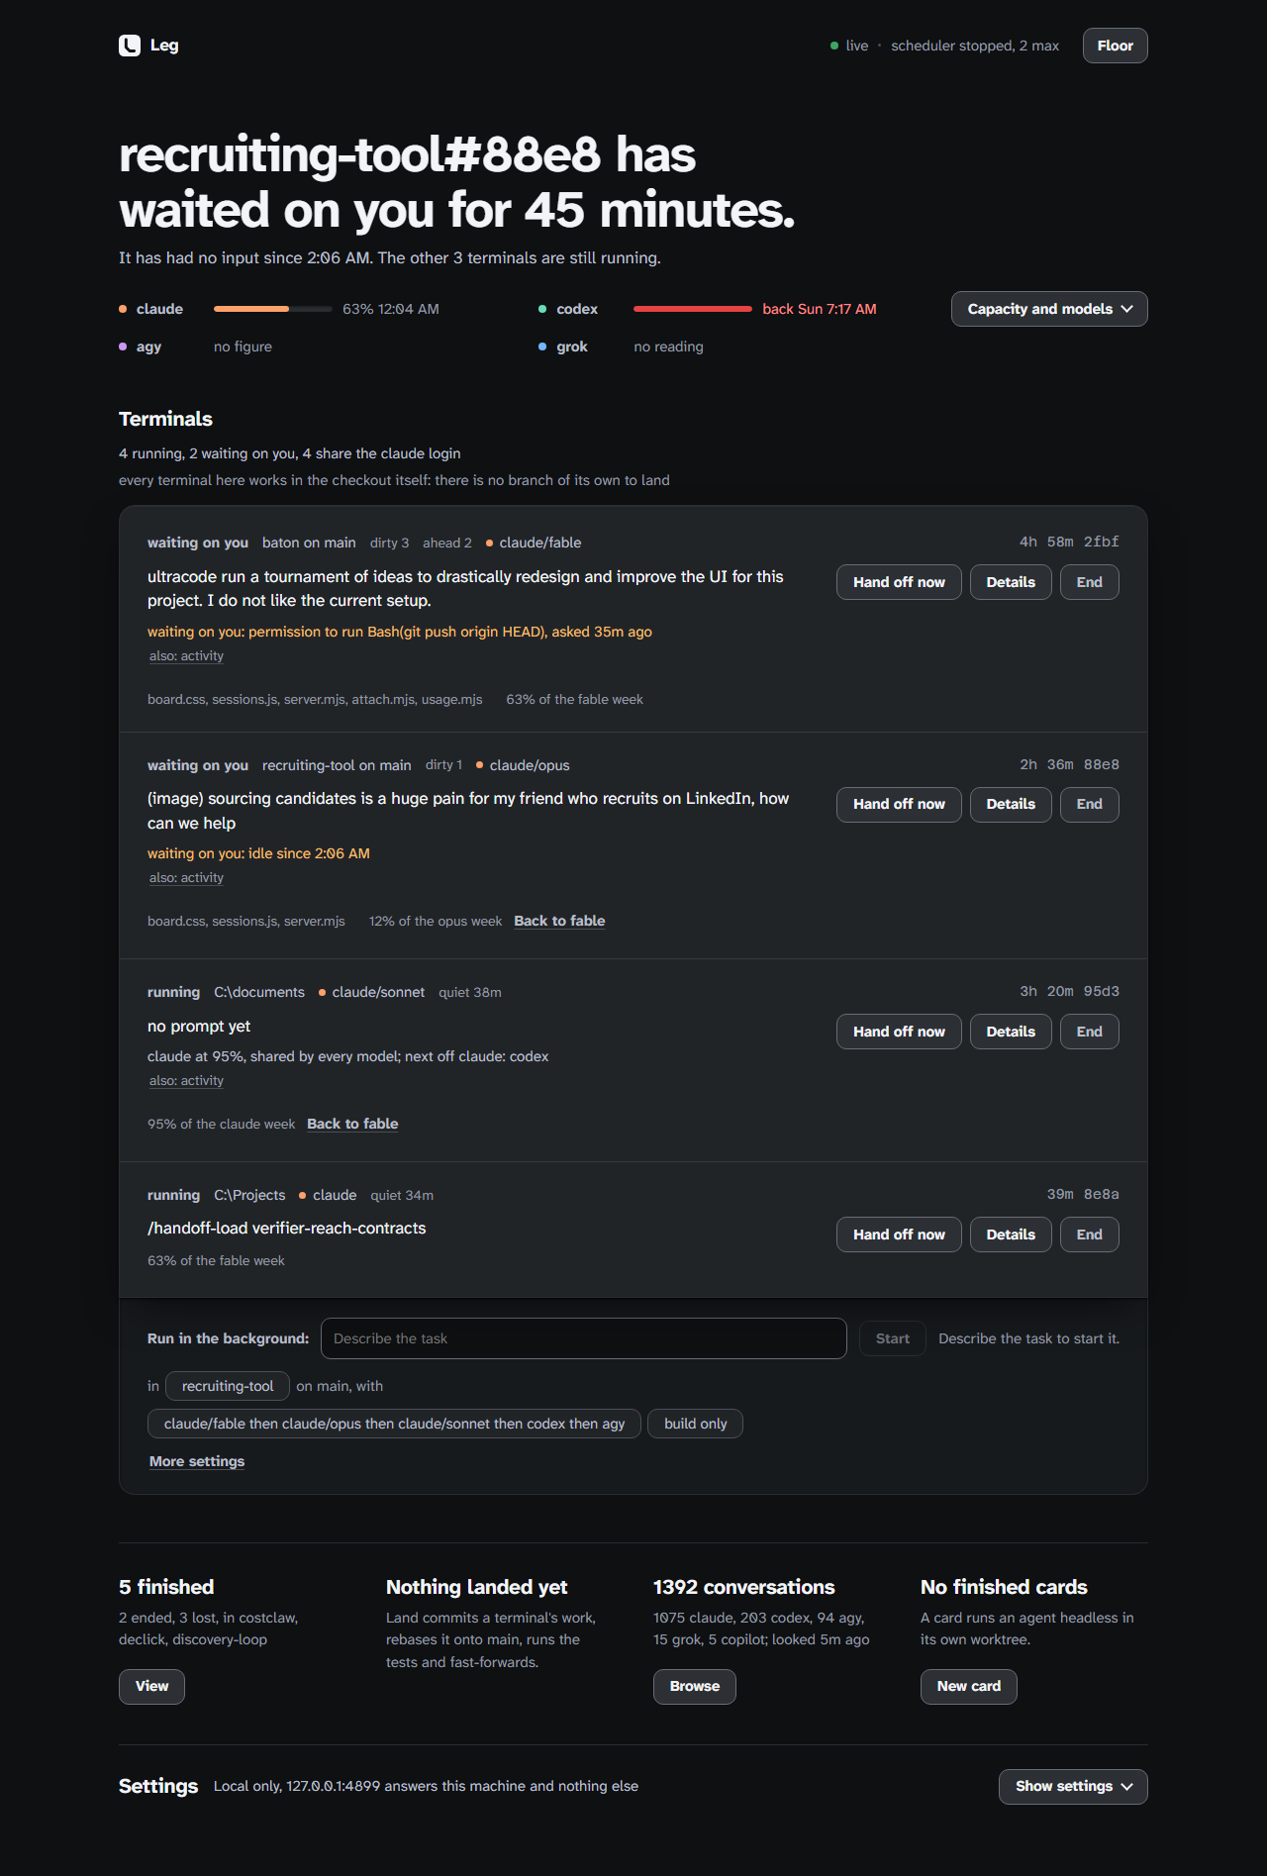Image resolution: width=1267 pixels, height=1876 pixels.
Task: Open Details for C:\documents terminal 95d3
Action: [1011, 1032]
